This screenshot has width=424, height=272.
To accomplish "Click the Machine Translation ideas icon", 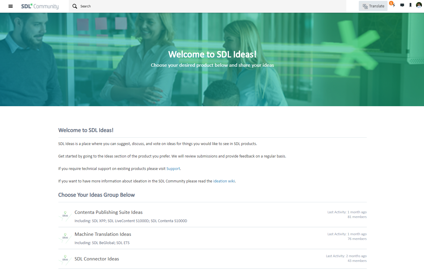I will 65,238.
